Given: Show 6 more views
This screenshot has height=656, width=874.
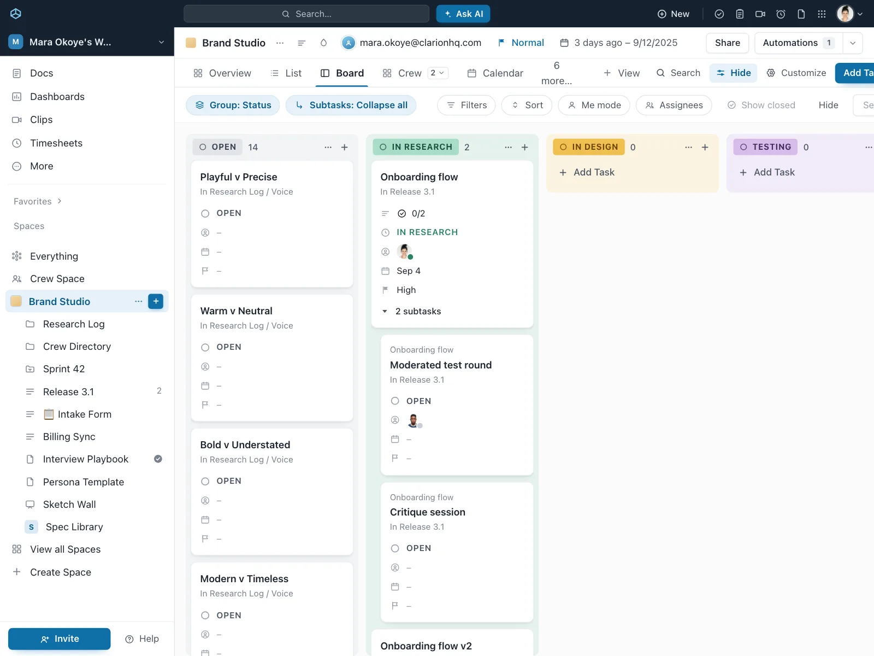Looking at the screenshot, I should (x=557, y=73).
